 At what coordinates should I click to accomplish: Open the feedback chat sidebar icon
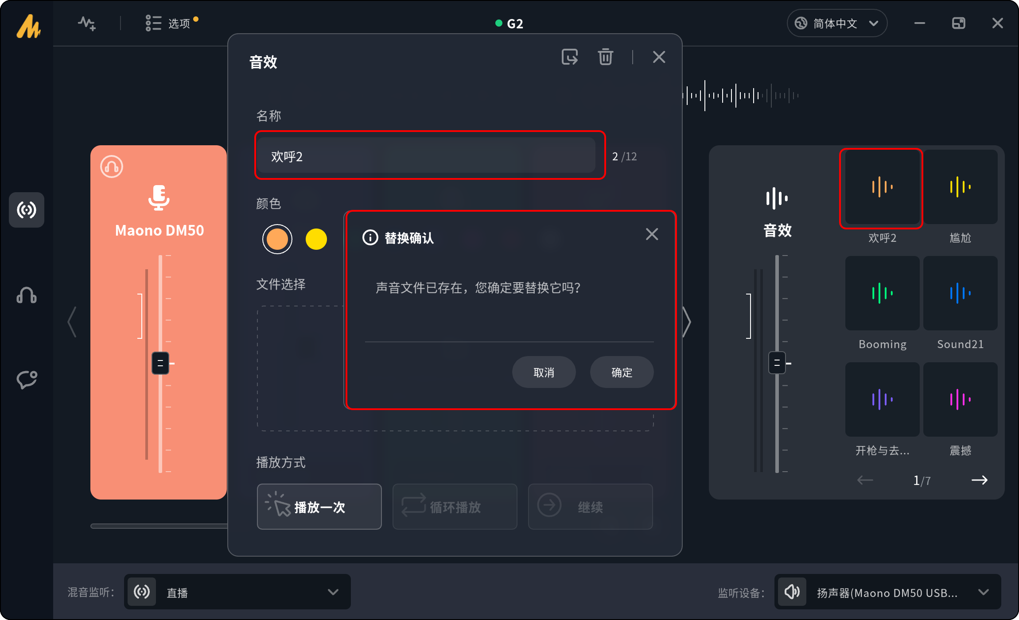27,380
